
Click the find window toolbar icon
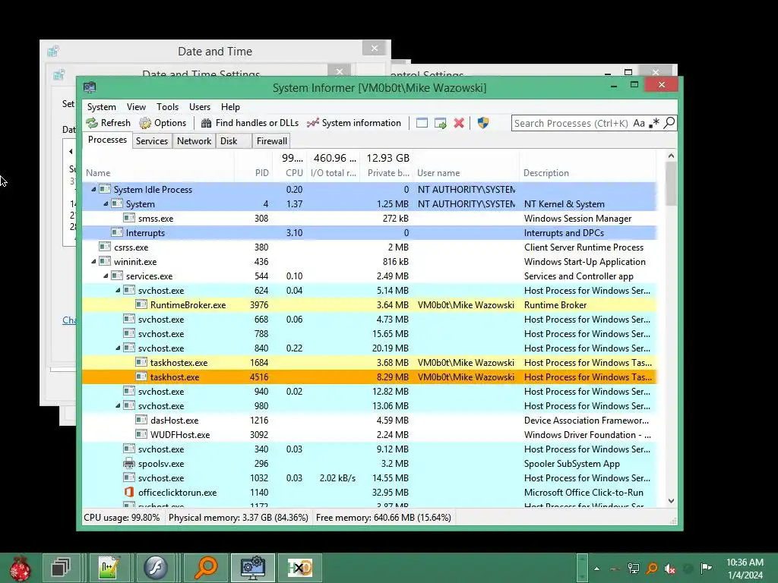422,123
